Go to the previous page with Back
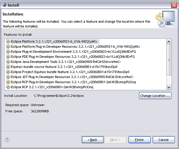 [93, 140]
